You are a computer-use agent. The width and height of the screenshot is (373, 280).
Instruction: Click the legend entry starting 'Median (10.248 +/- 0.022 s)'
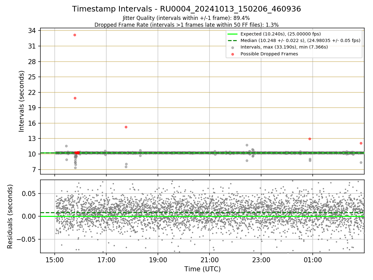coord(300,40)
